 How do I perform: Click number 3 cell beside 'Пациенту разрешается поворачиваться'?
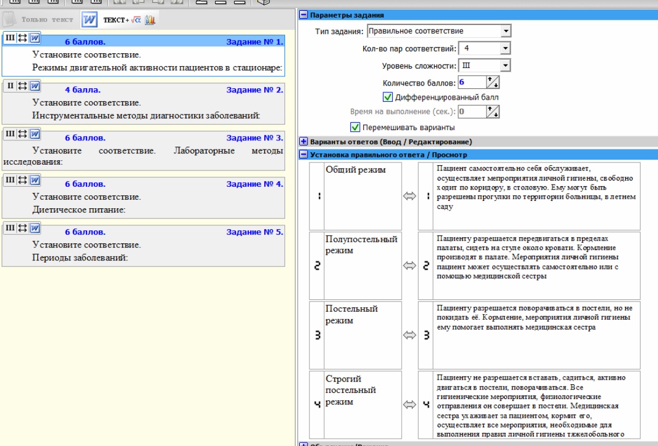pos(425,335)
